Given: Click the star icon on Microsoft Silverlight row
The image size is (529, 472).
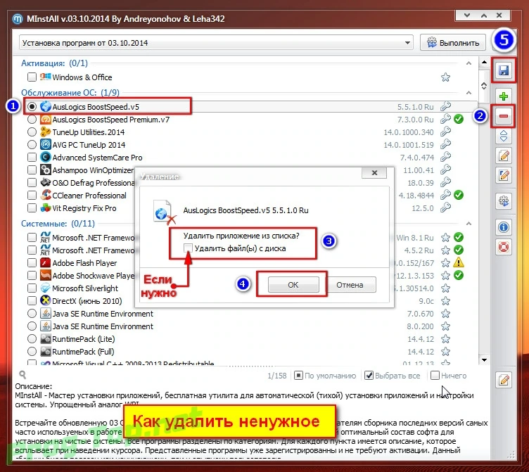Looking at the screenshot, I should pos(445,288).
